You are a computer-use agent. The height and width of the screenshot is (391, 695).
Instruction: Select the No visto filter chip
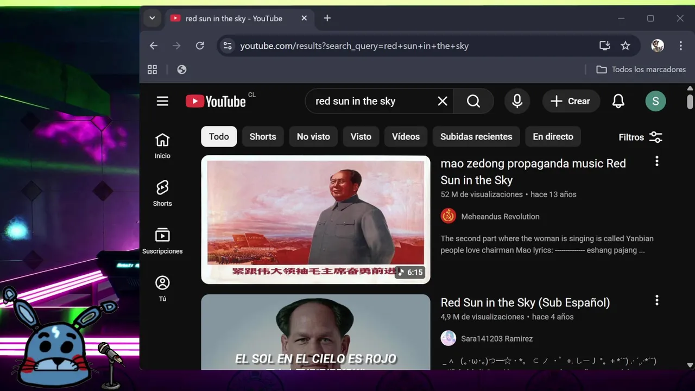(313, 137)
